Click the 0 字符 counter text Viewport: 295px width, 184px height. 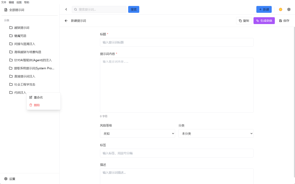104,116
